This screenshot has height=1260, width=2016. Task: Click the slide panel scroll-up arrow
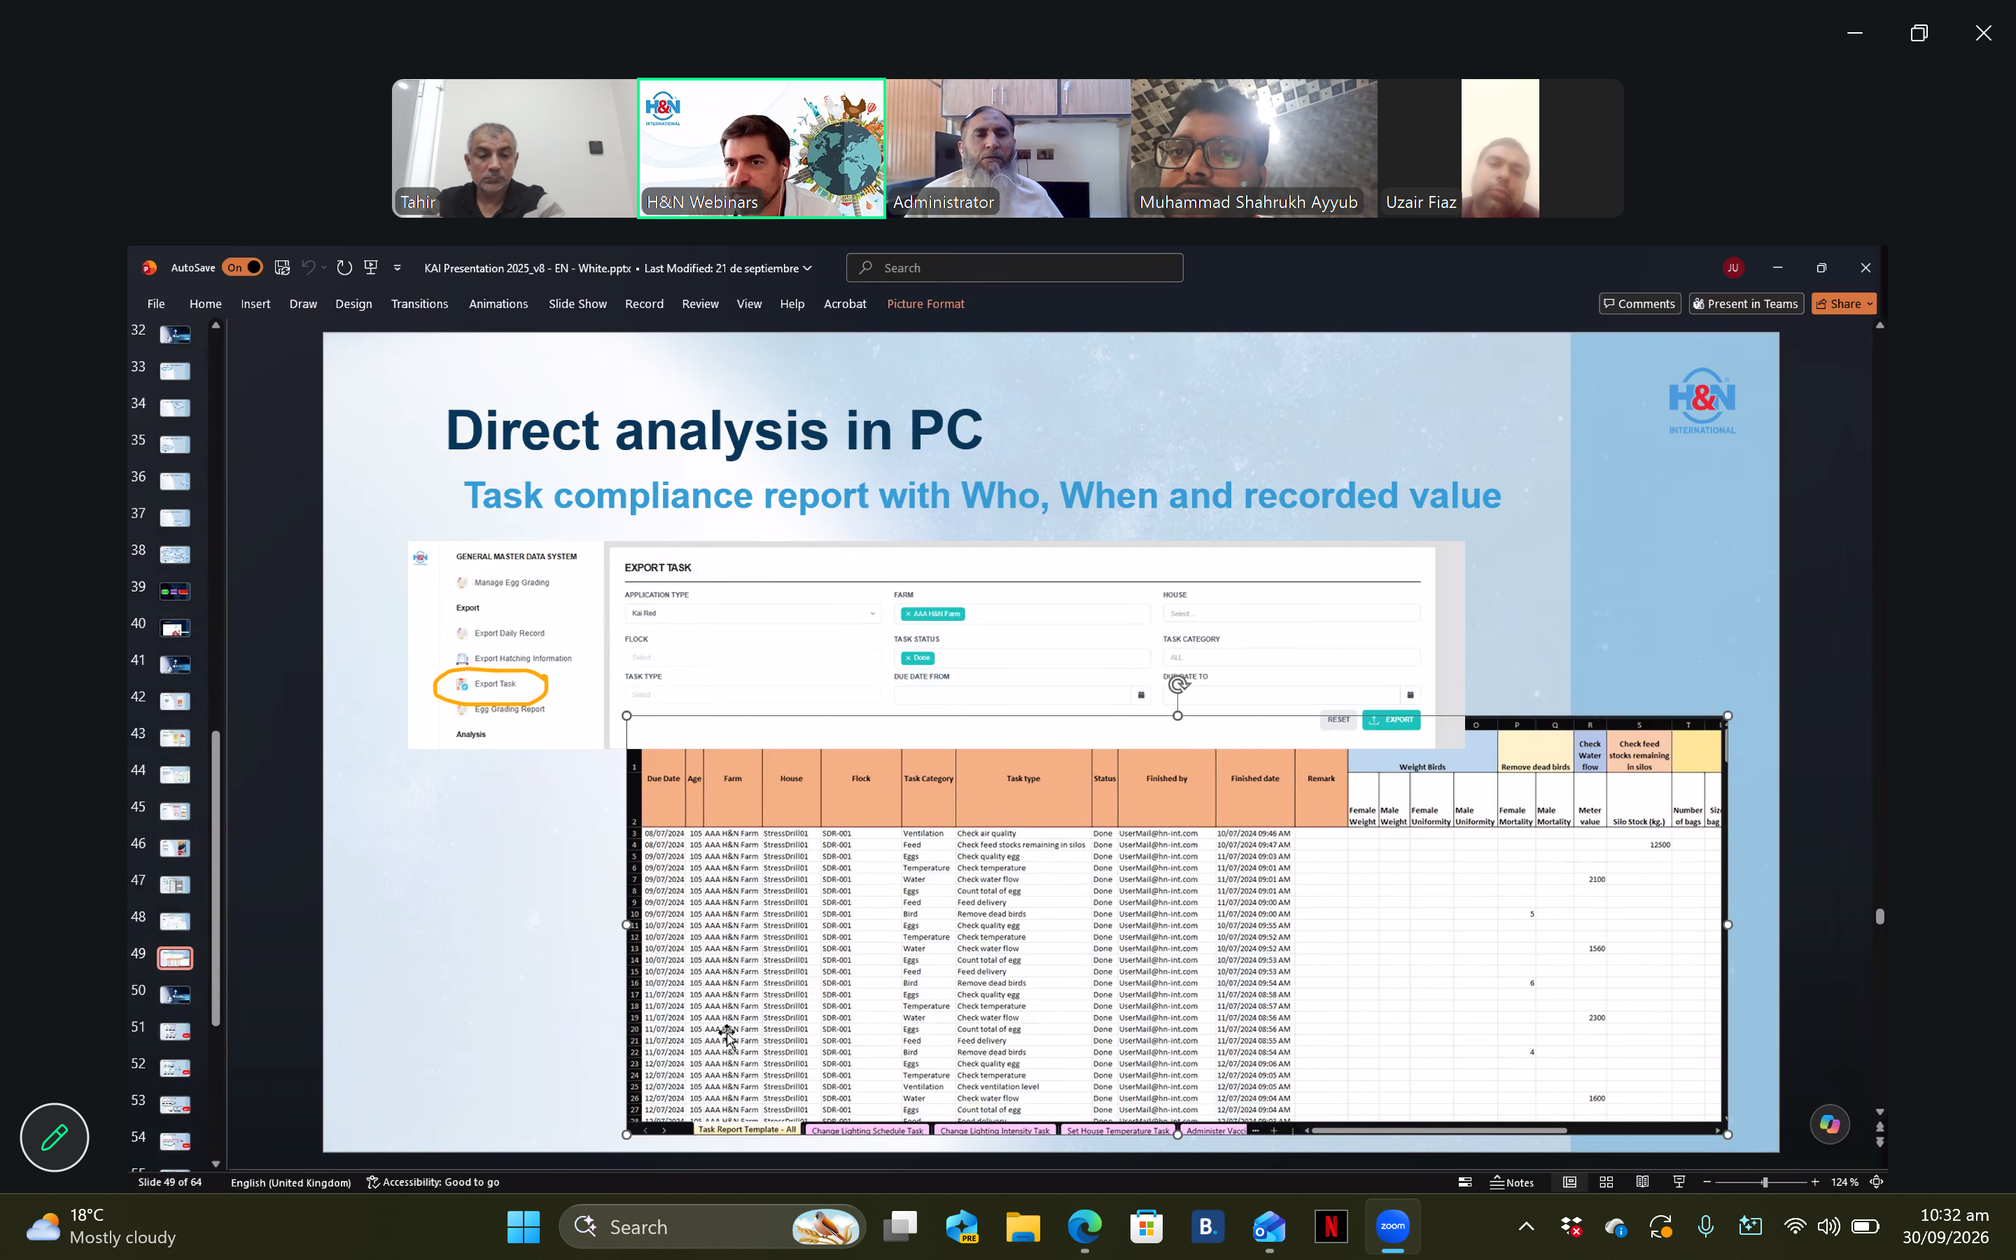[x=216, y=325]
